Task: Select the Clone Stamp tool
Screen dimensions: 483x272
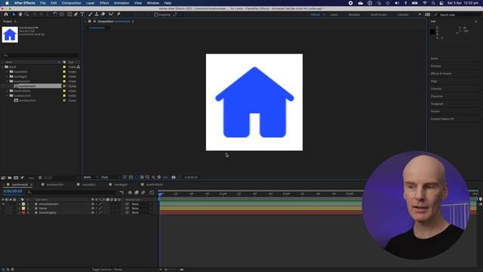Action: [x=97, y=14]
